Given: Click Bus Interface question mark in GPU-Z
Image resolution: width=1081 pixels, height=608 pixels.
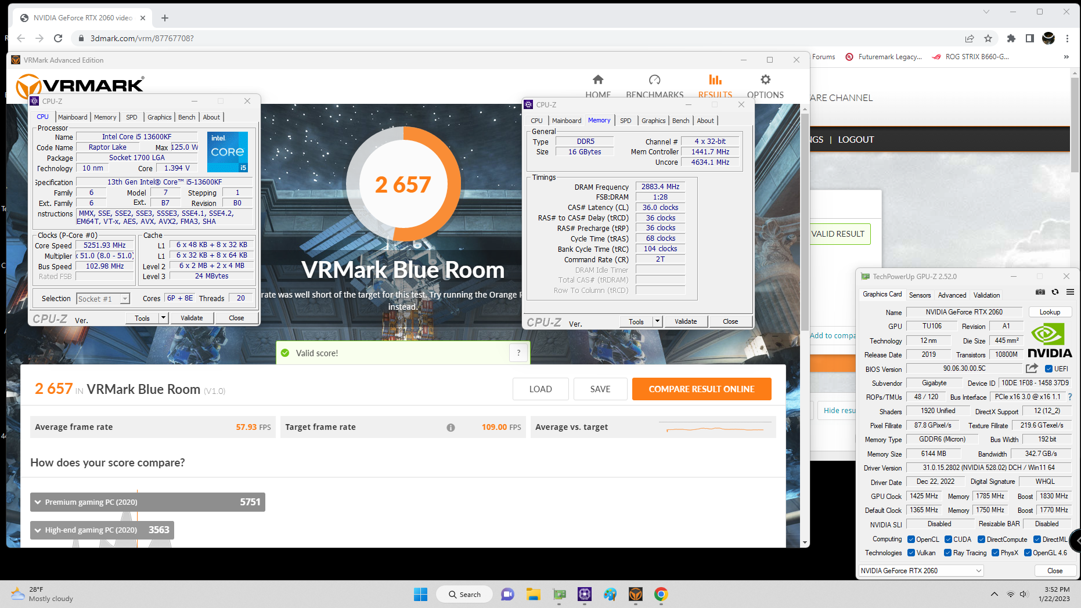Looking at the screenshot, I should pyautogui.click(x=1070, y=397).
